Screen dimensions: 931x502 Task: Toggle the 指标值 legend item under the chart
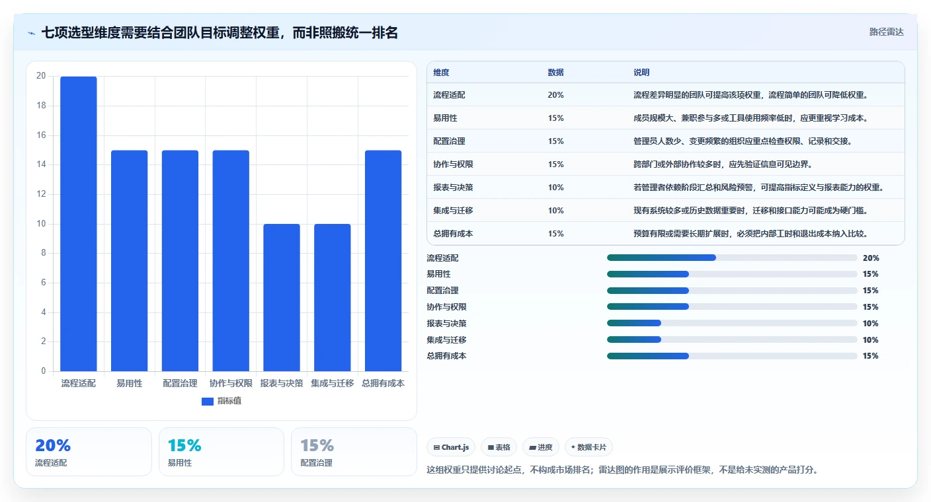click(x=222, y=401)
